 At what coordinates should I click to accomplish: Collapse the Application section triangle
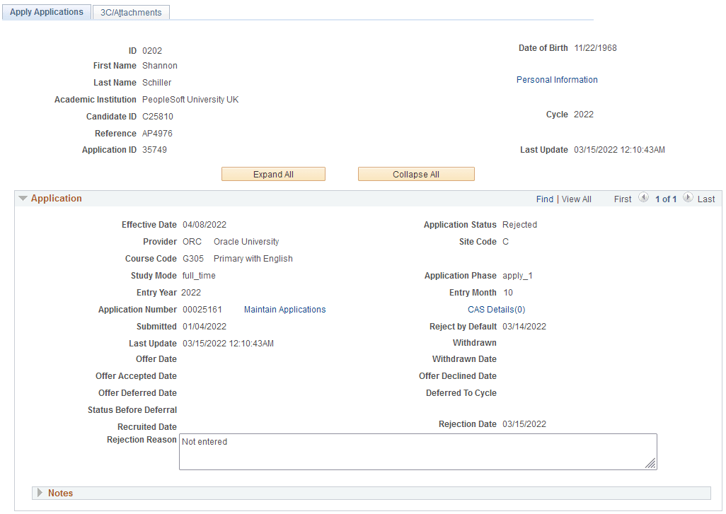tap(23, 199)
